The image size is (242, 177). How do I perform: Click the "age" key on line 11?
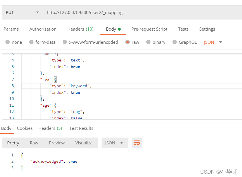46,106
